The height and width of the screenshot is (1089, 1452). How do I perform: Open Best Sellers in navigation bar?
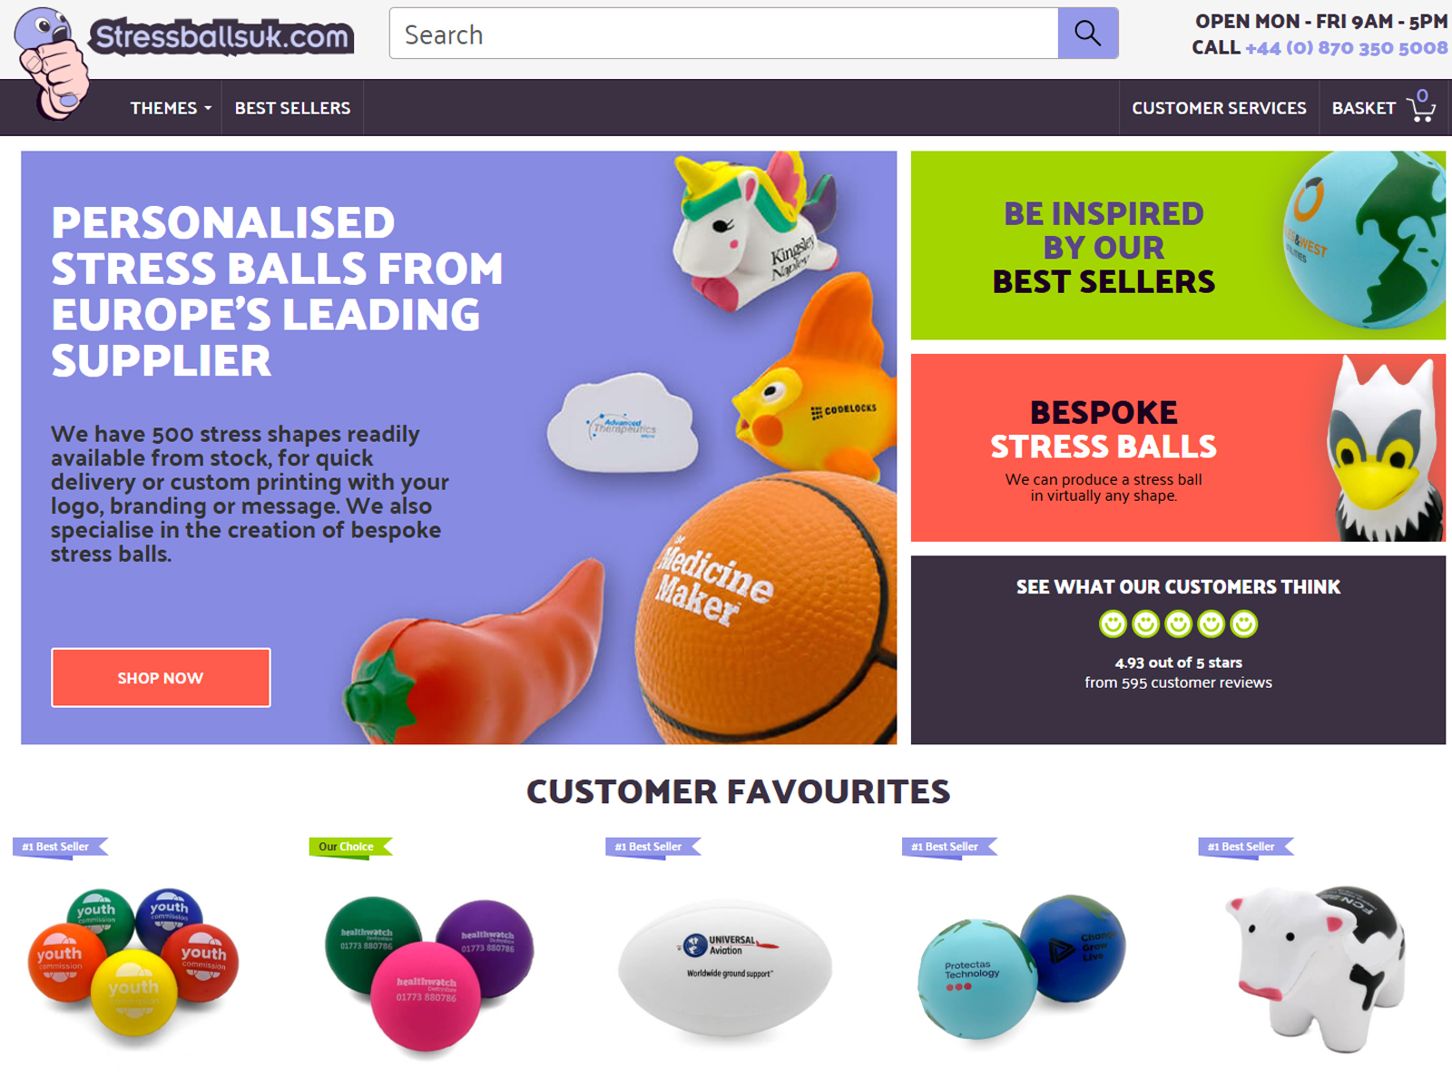tap(292, 108)
